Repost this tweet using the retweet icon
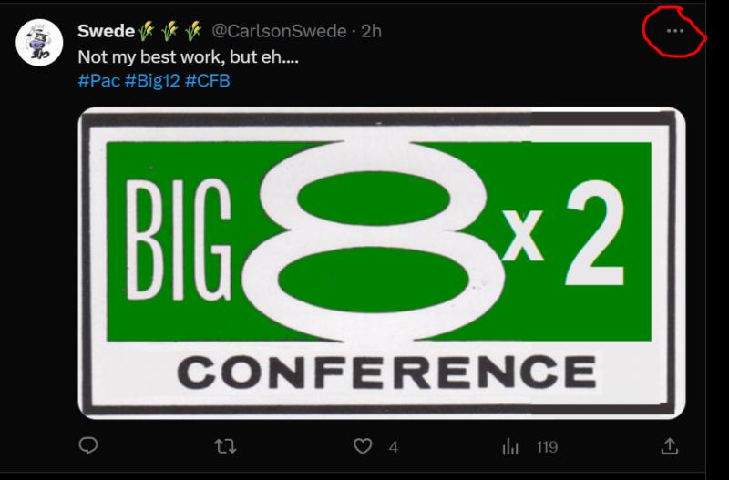729x480 pixels. [x=225, y=446]
